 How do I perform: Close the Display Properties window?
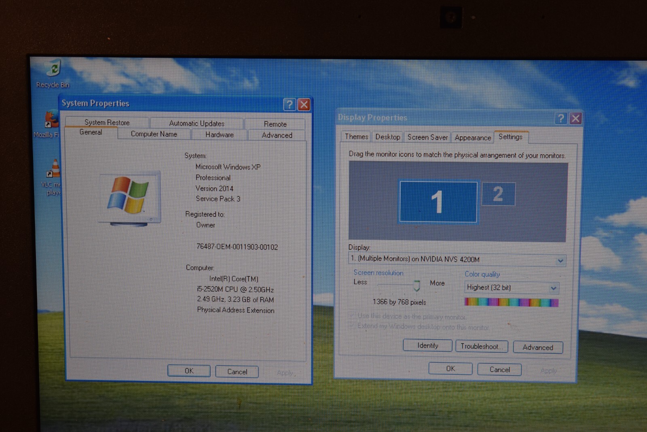(576, 118)
